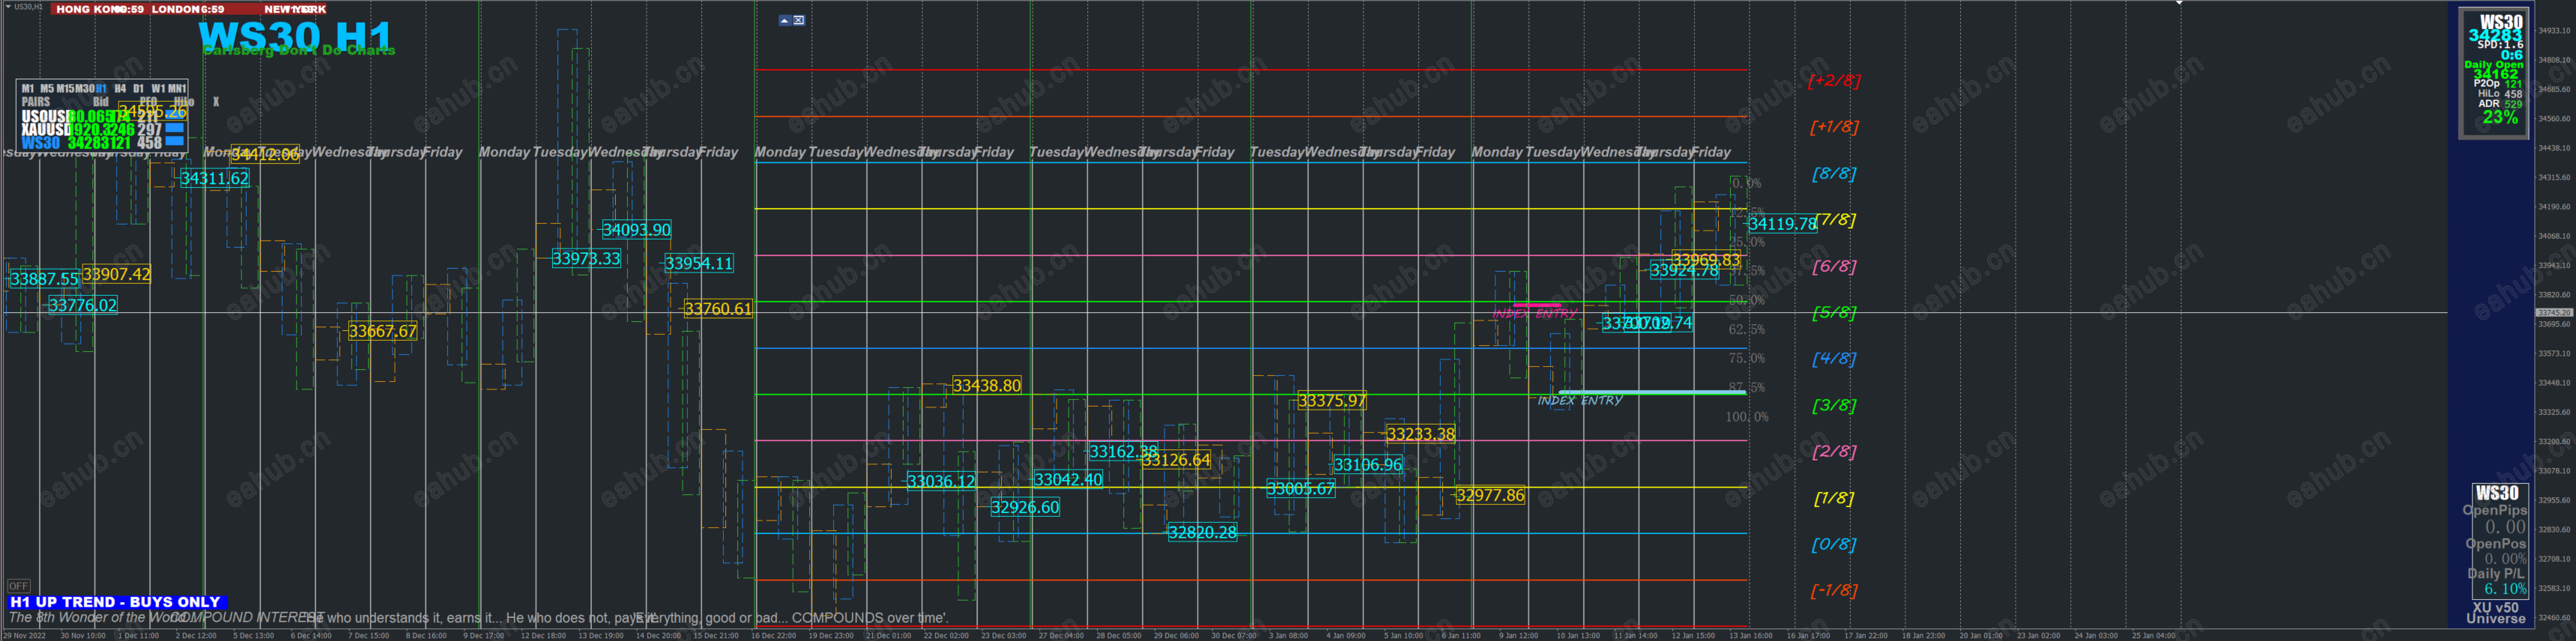Switch to the M15 timeframe

pos(65,89)
